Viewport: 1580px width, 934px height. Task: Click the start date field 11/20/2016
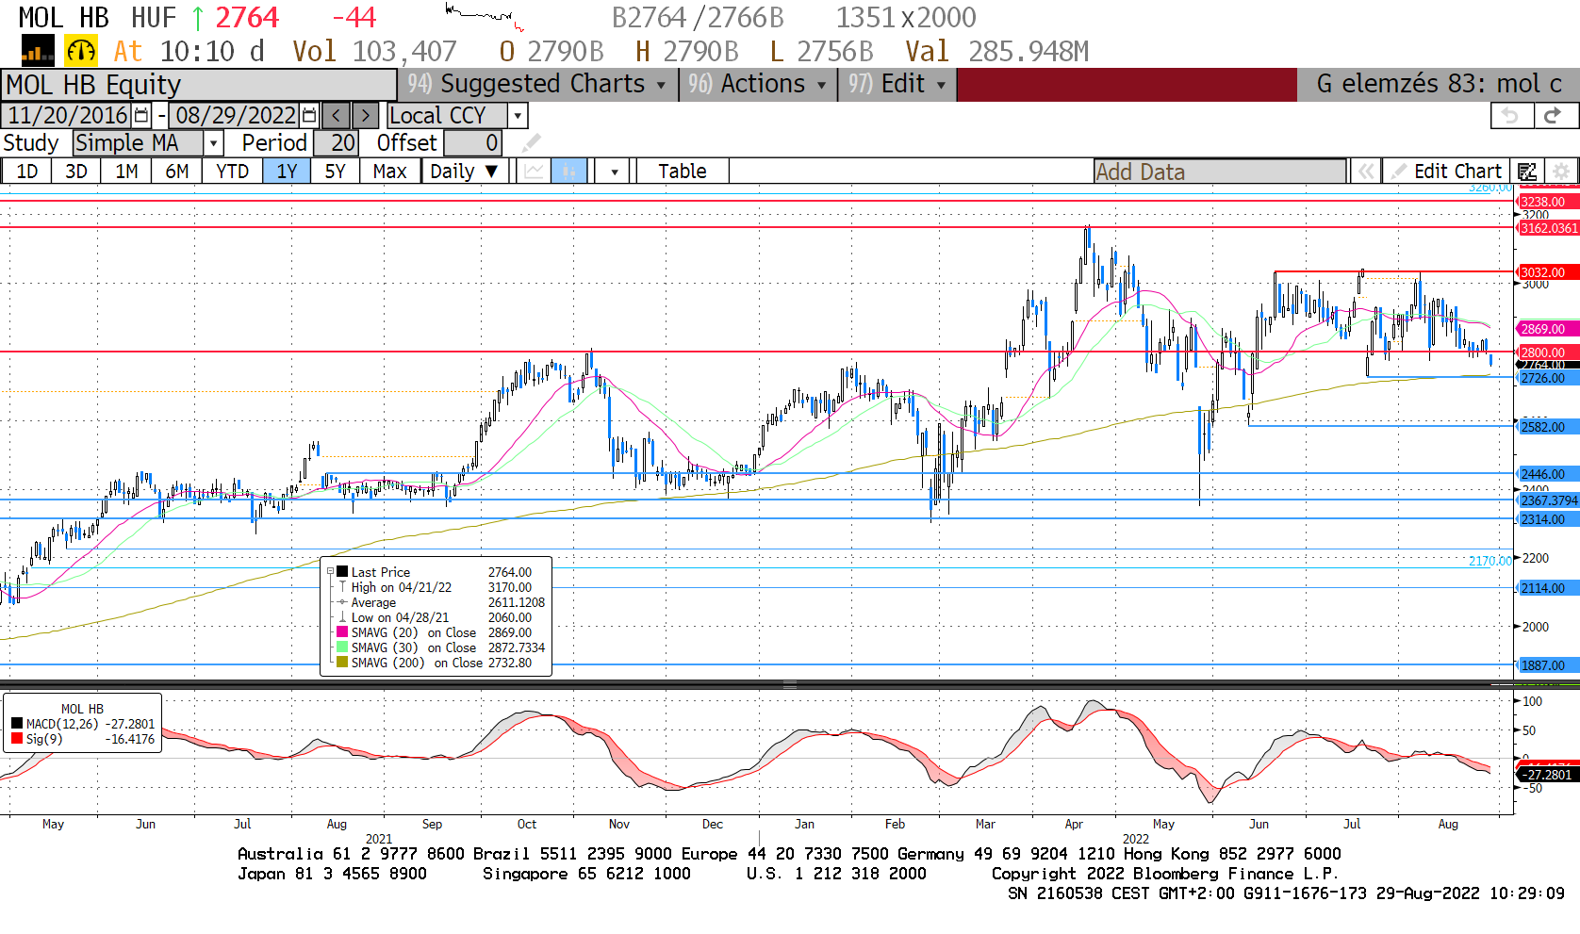coord(68,115)
